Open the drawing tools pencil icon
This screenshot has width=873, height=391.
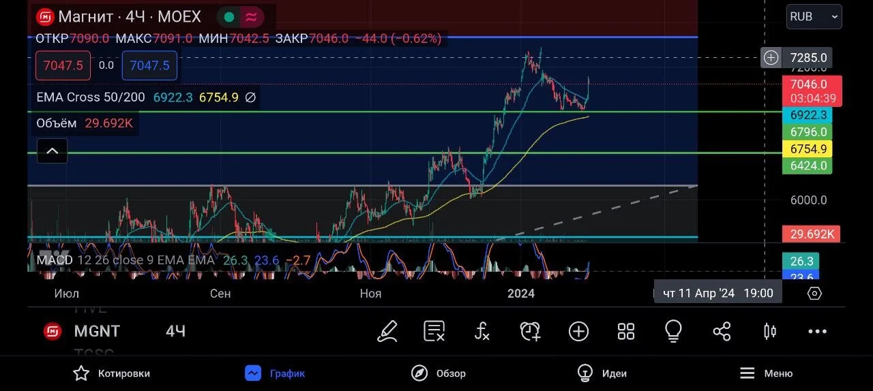[387, 331]
